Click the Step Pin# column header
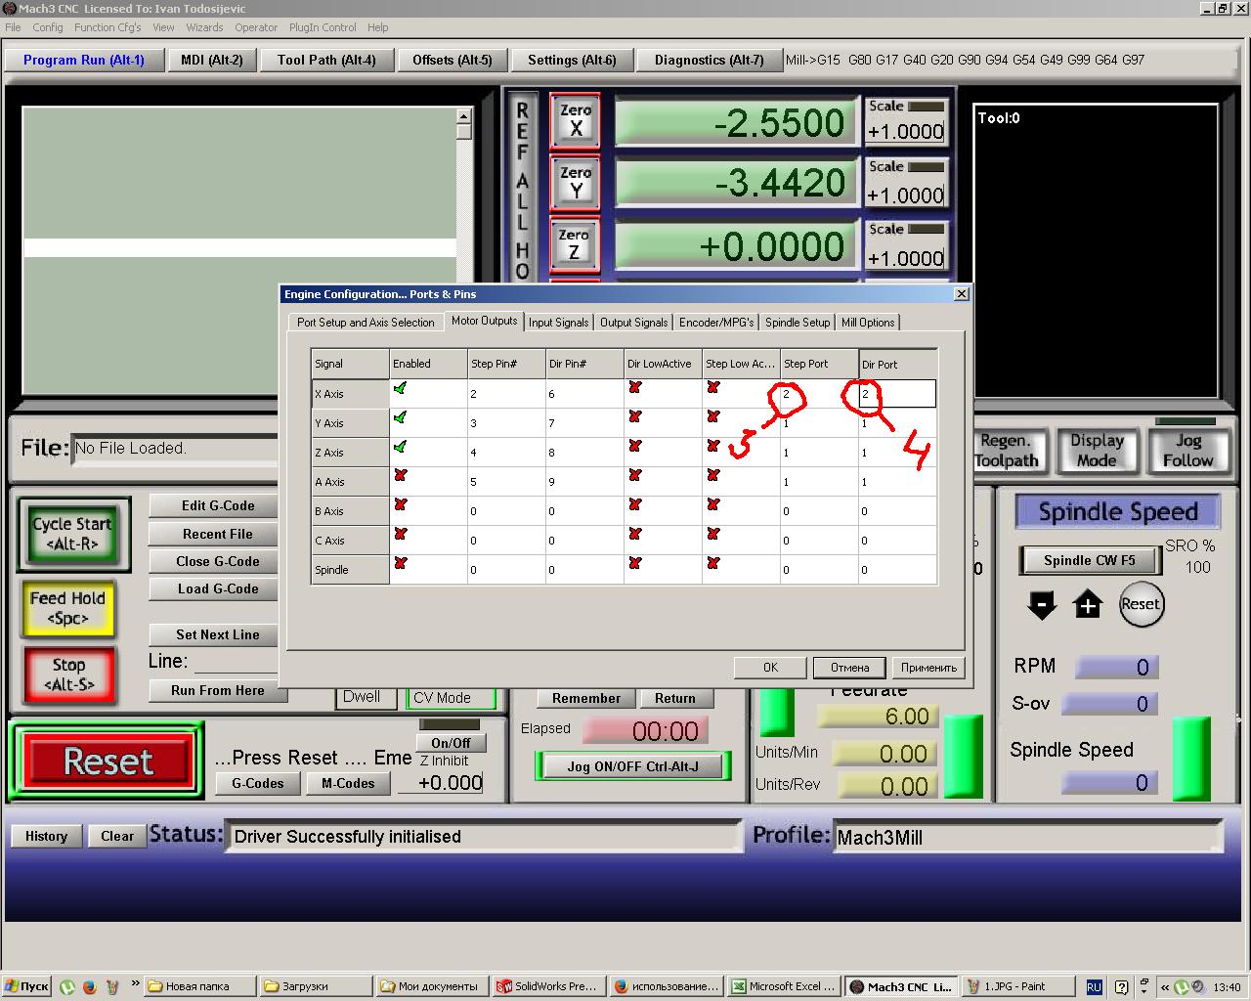This screenshot has width=1251, height=1001. pos(506,364)
